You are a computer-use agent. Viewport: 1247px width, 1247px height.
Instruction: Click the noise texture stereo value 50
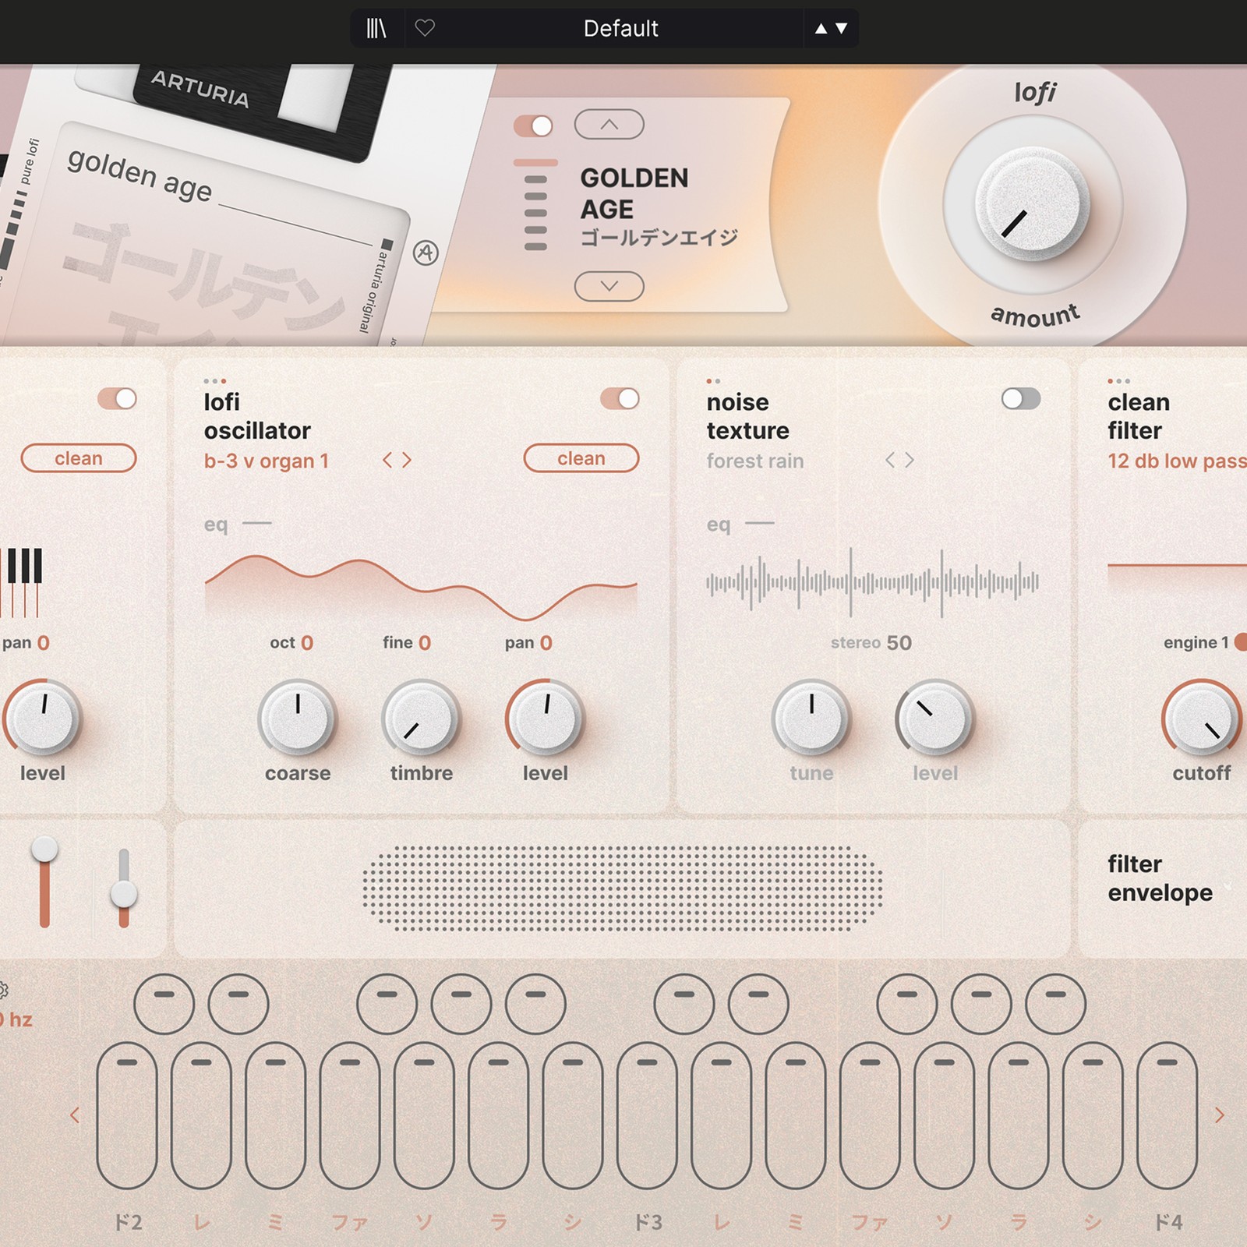[899, 643]
